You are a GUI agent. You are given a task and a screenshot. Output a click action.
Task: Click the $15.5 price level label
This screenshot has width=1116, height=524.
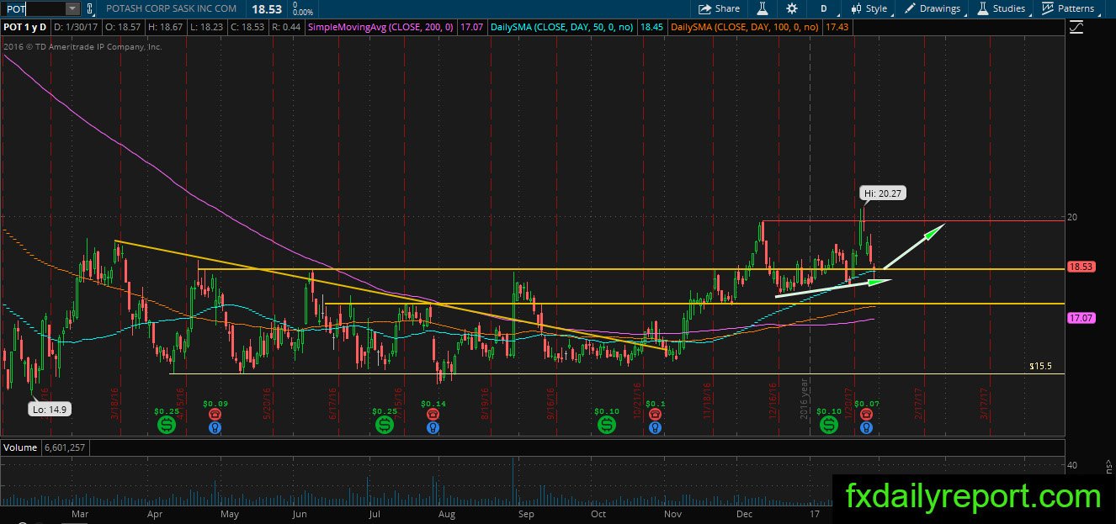[1042, 367]
